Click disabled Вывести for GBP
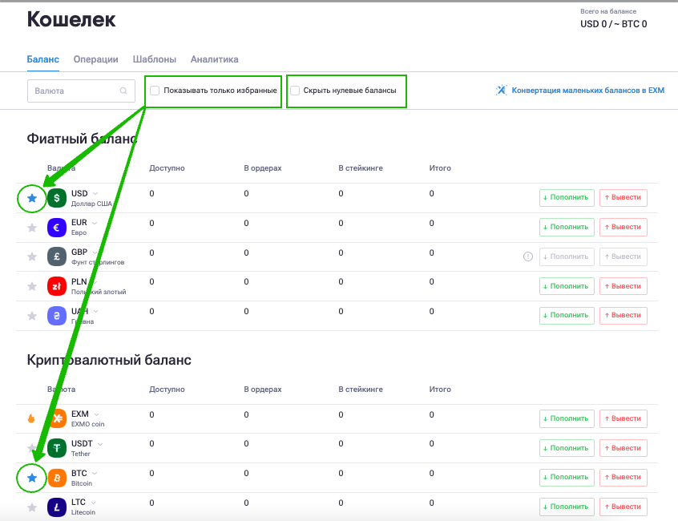 623,256
